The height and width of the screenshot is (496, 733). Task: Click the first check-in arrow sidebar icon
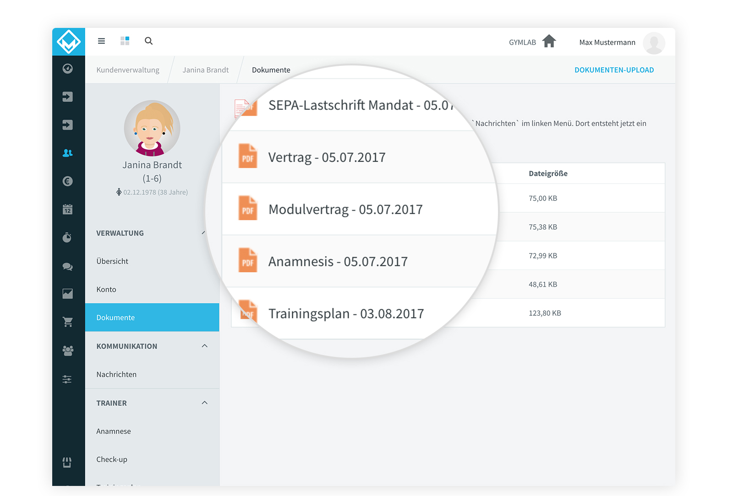68,97
